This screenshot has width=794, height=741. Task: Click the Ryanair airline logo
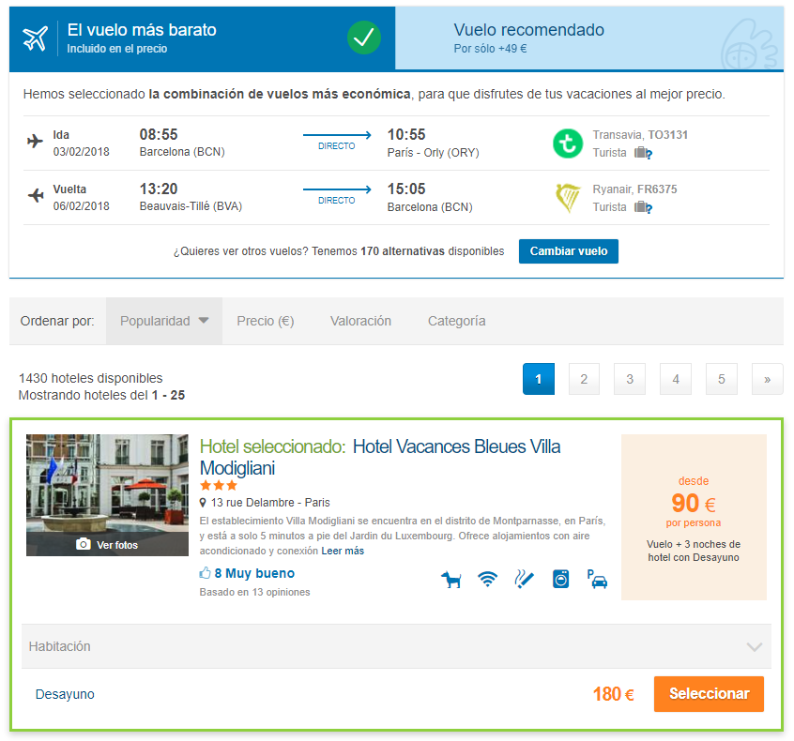coord(567,198)
